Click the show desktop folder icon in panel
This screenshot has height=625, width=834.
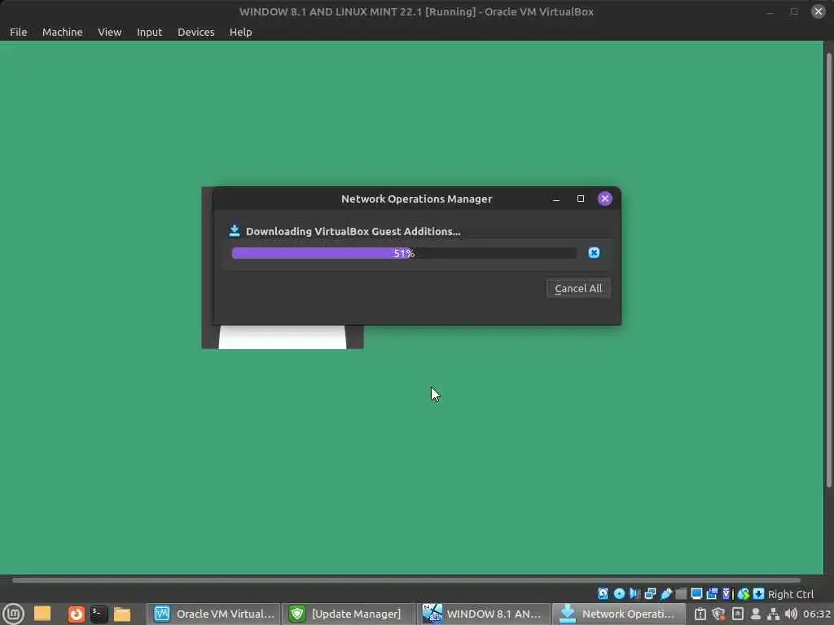(x=42, y=614)
